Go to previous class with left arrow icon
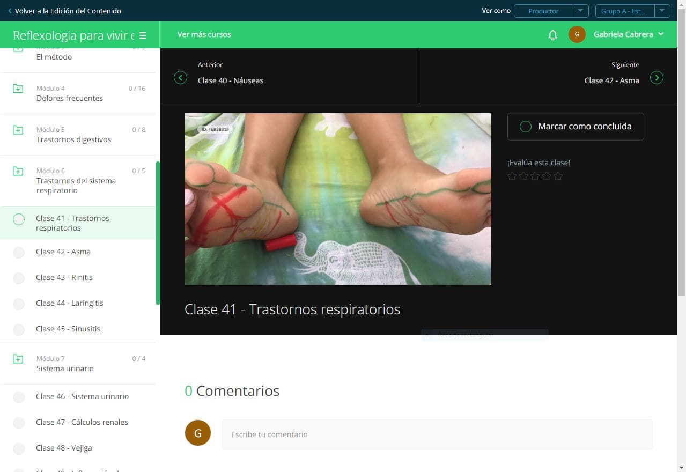 pos(181,78)
